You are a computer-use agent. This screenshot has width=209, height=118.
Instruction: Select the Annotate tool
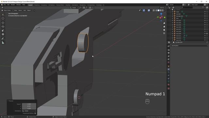tap(3, 39)
